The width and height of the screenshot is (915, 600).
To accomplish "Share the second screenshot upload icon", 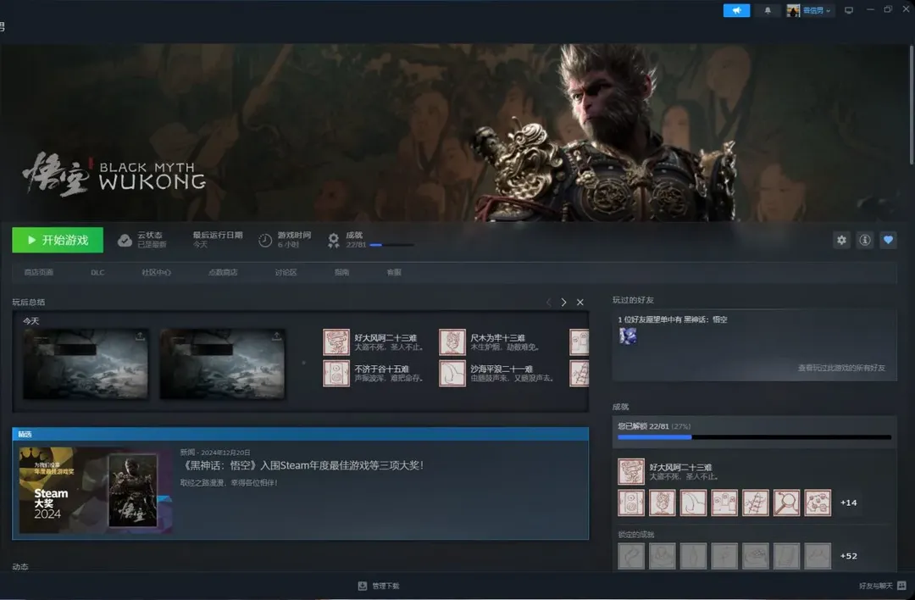I will point(277,336).
